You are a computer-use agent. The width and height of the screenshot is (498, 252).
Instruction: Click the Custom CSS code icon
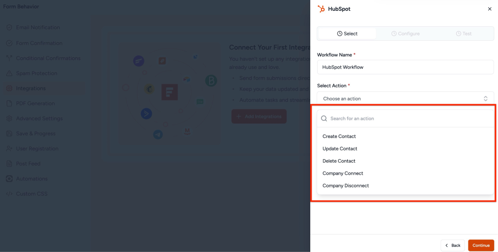point(9,194)
